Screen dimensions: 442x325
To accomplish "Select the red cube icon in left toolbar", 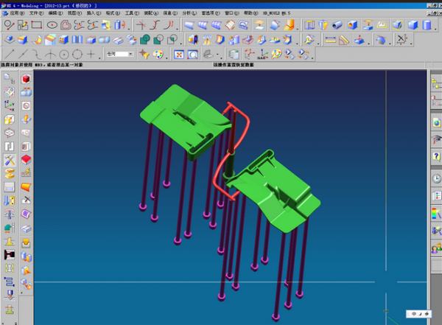I will (x=26, y=79).
